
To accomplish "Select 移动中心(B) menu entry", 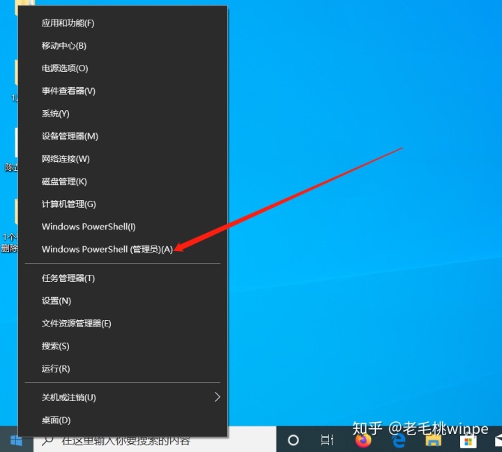I will pos(123,46).
